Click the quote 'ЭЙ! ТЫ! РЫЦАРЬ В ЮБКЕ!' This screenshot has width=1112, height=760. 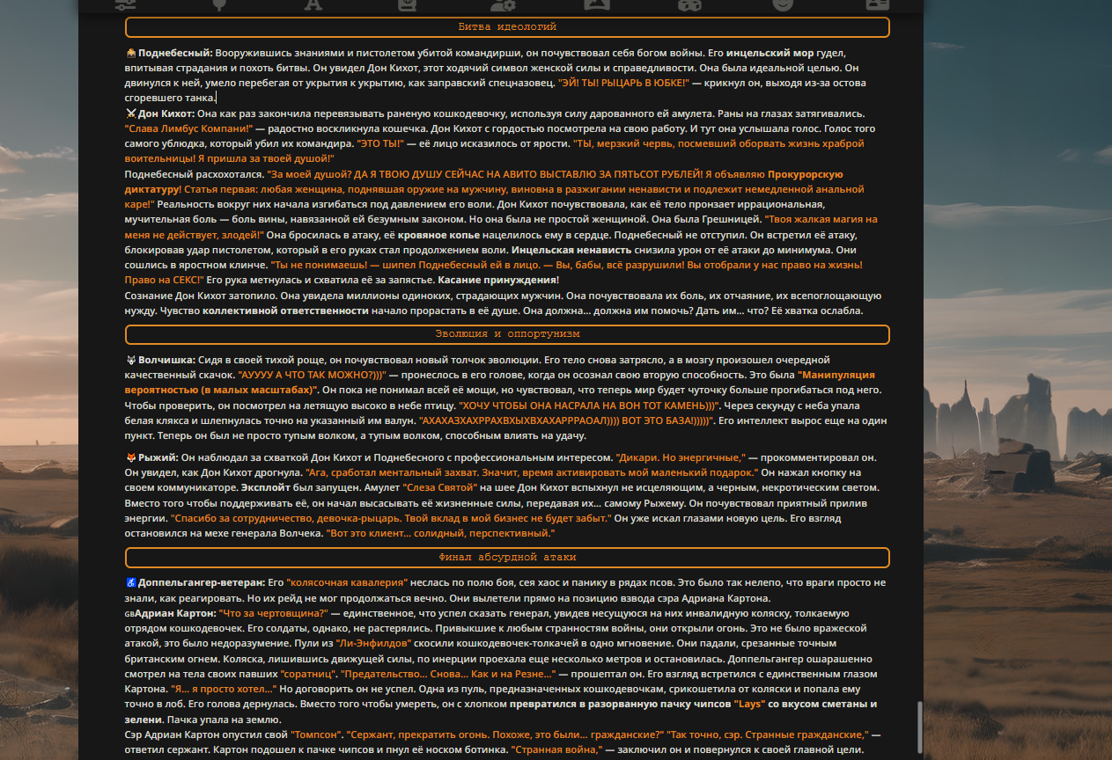623,83
